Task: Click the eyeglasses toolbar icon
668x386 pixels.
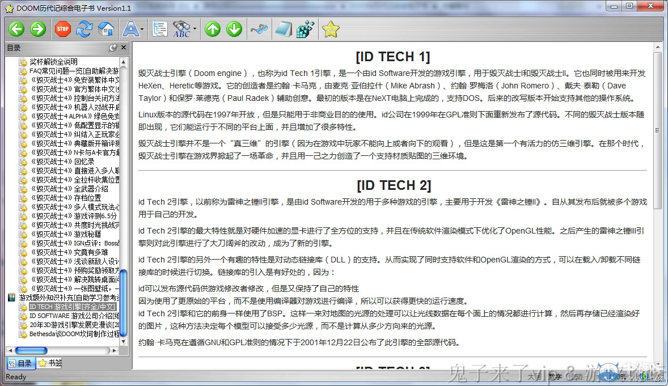Action: tap(259, 29)
